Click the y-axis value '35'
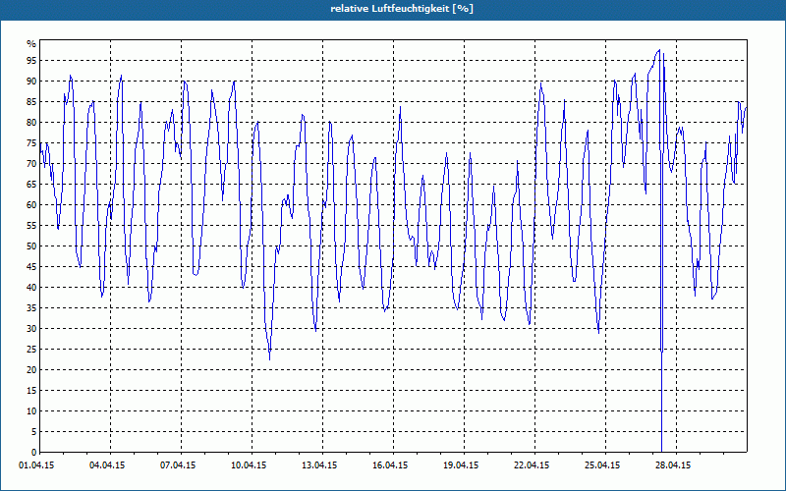Screen dimensions: 786x491 point(31,308)
